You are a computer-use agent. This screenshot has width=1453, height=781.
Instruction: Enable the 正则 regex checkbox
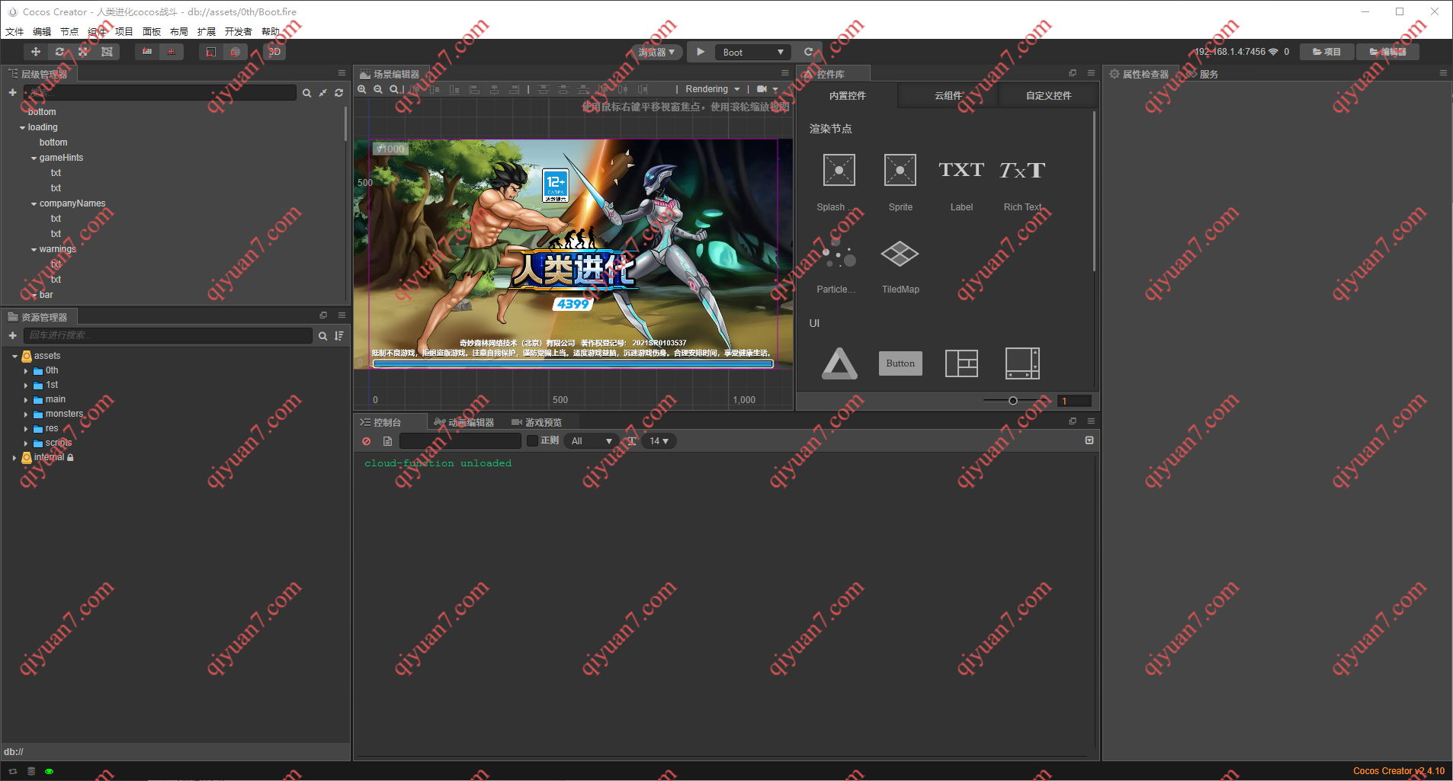[x=533, y=440]
